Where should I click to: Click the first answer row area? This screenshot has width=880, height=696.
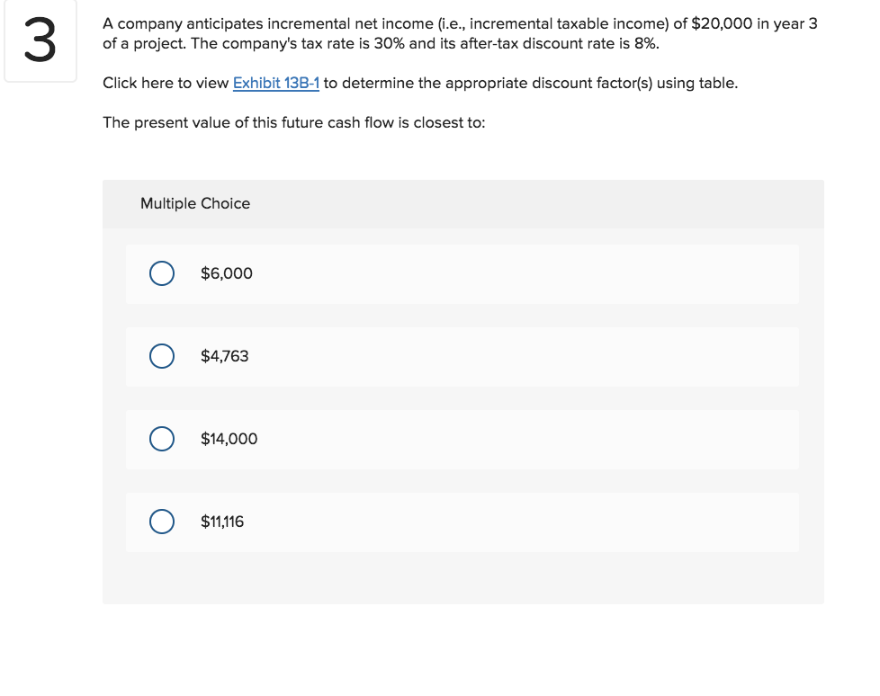tap(462, 273)
